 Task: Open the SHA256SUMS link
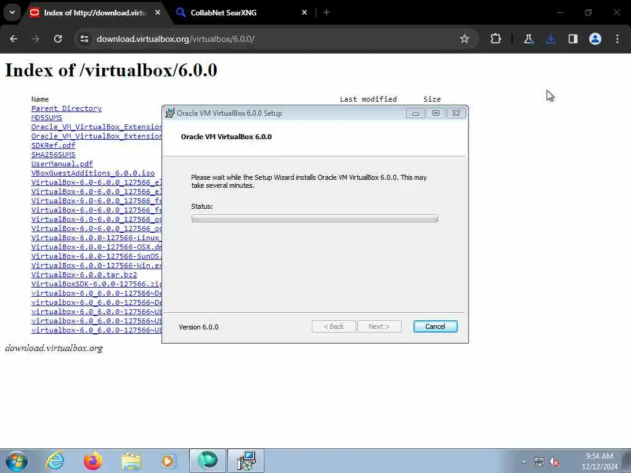[x=53, y=155]
